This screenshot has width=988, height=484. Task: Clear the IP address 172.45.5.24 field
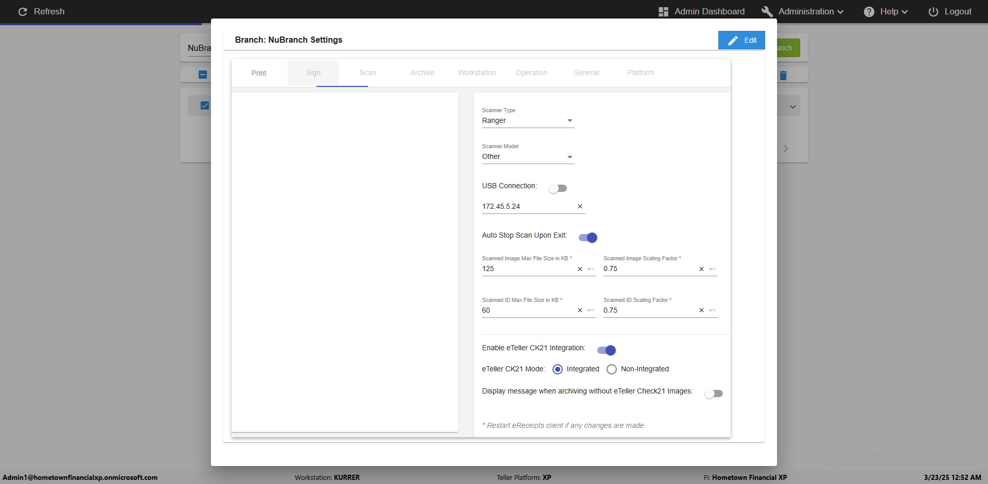pos(580,206)
